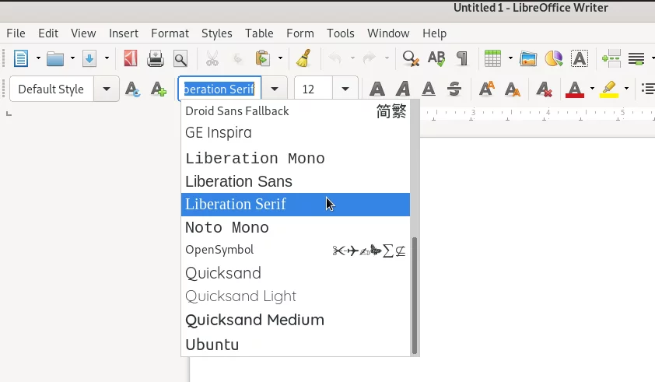This screenshot has width=655, height=382.
Task: Click the Update Selected Style icon
Action: point(132,89)
